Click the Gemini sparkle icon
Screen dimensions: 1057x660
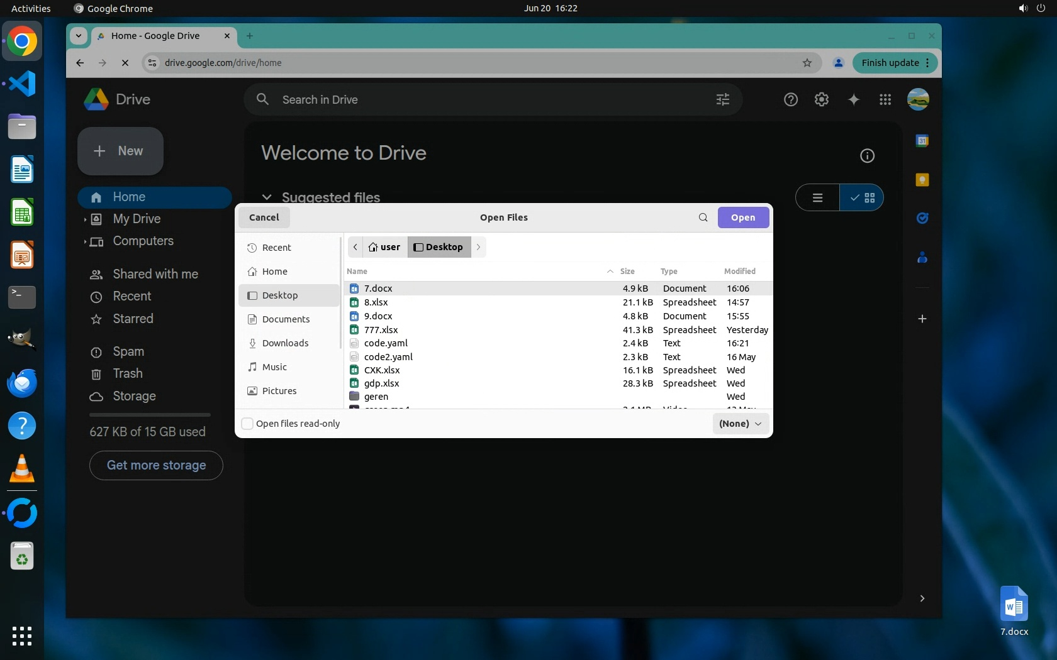tap(853, 99)
